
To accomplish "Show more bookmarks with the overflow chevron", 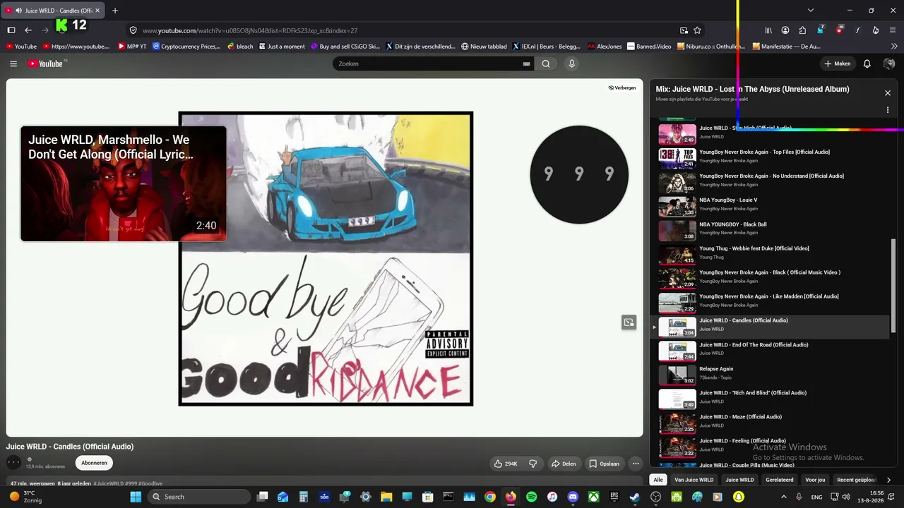I will pos(893,47).
